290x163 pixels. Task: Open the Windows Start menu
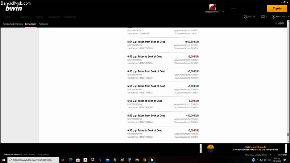point(4,160)
